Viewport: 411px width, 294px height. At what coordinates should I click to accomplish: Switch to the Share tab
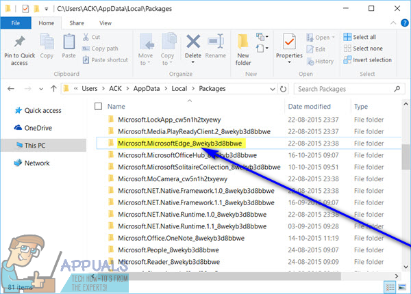(77, 23)
